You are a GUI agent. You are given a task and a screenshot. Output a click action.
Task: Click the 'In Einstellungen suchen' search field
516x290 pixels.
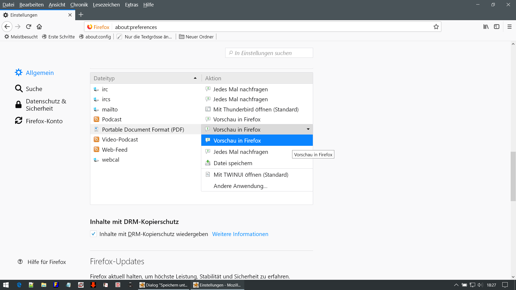click(269, 53)
